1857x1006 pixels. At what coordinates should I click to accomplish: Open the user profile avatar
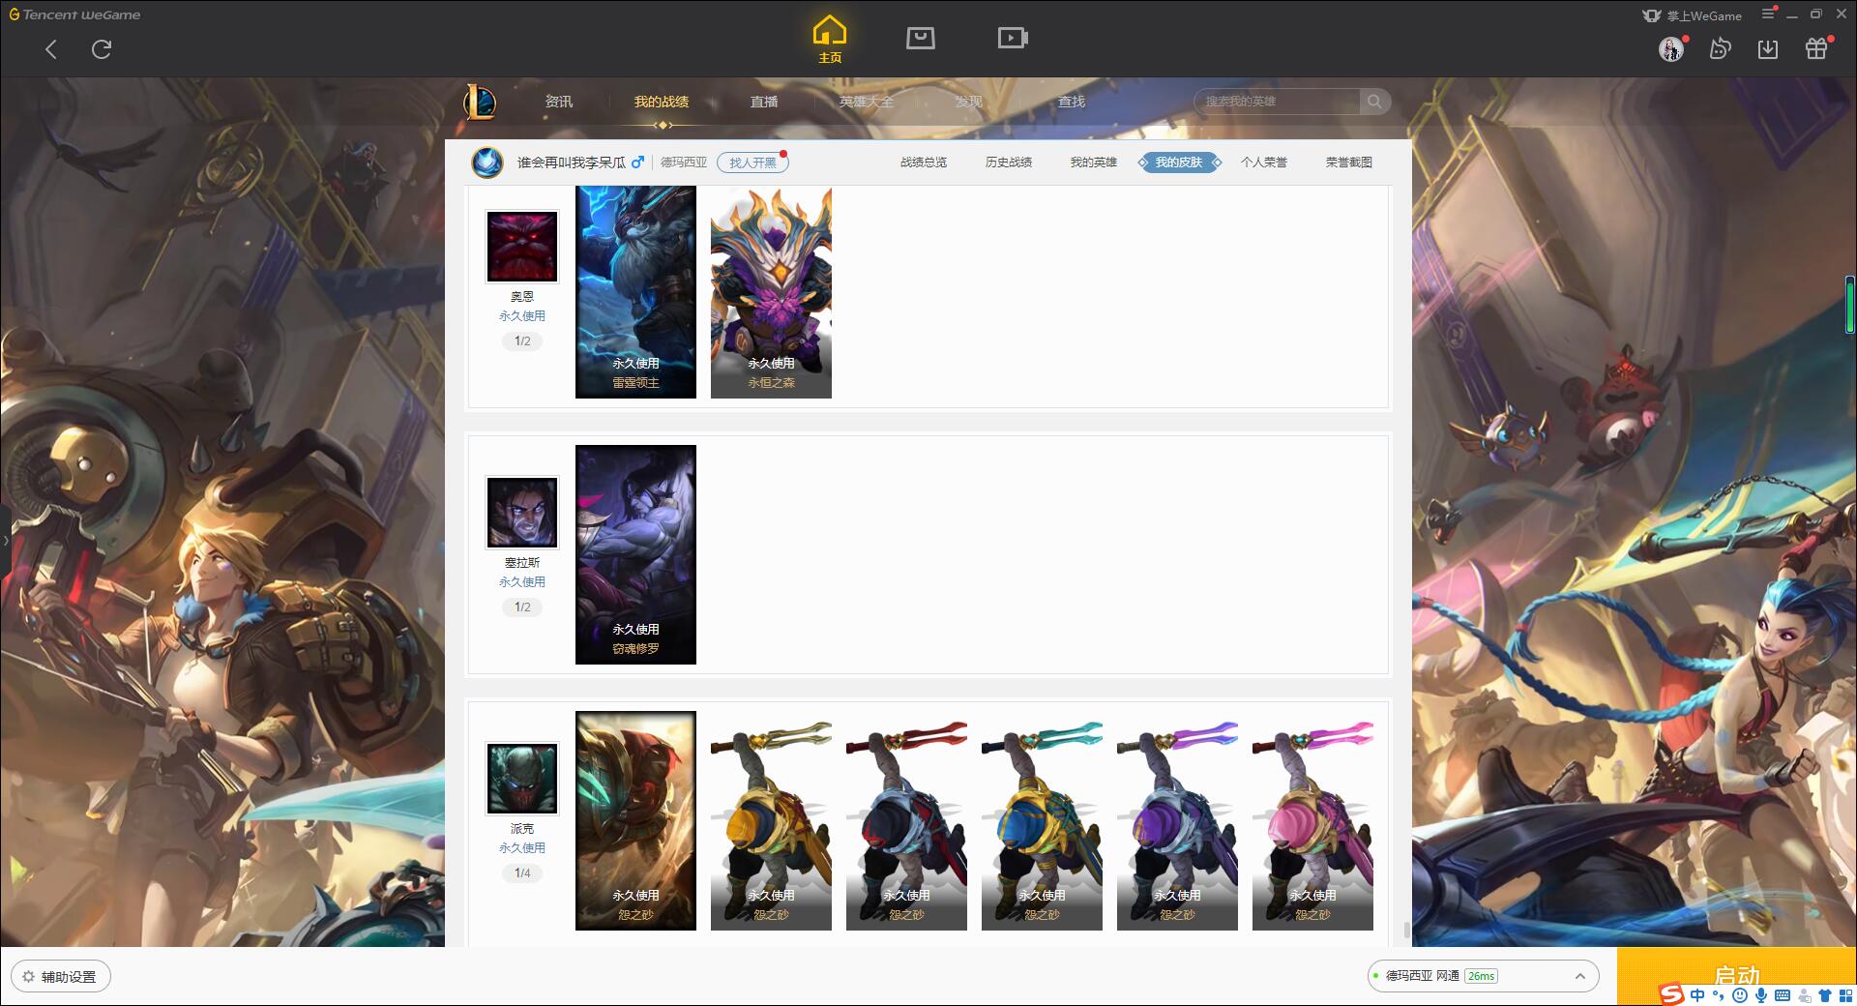pyautogui.click(x=1671, y=49)
